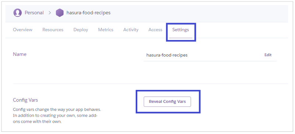Click the Config vars description paragraph

[x=58, y=115]
